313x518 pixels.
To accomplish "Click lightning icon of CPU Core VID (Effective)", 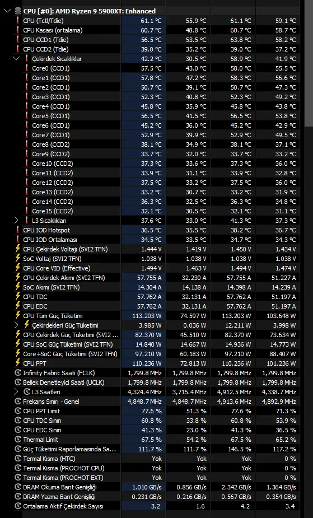I will [18, 268].
